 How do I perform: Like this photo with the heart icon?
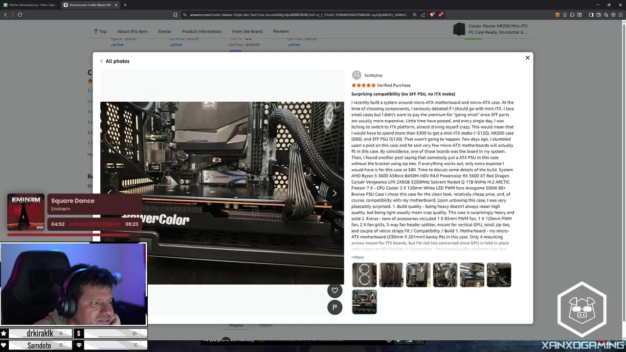point(335,290)
